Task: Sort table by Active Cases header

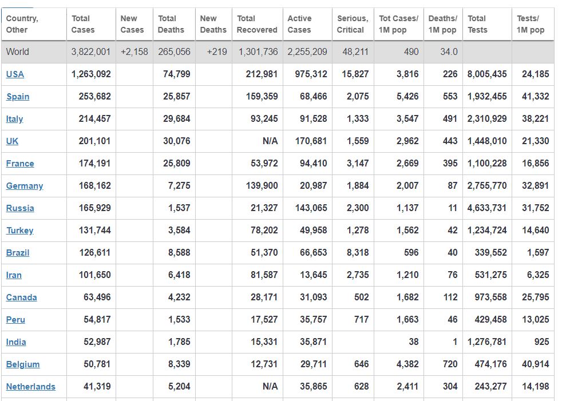Action: (307, 24)
